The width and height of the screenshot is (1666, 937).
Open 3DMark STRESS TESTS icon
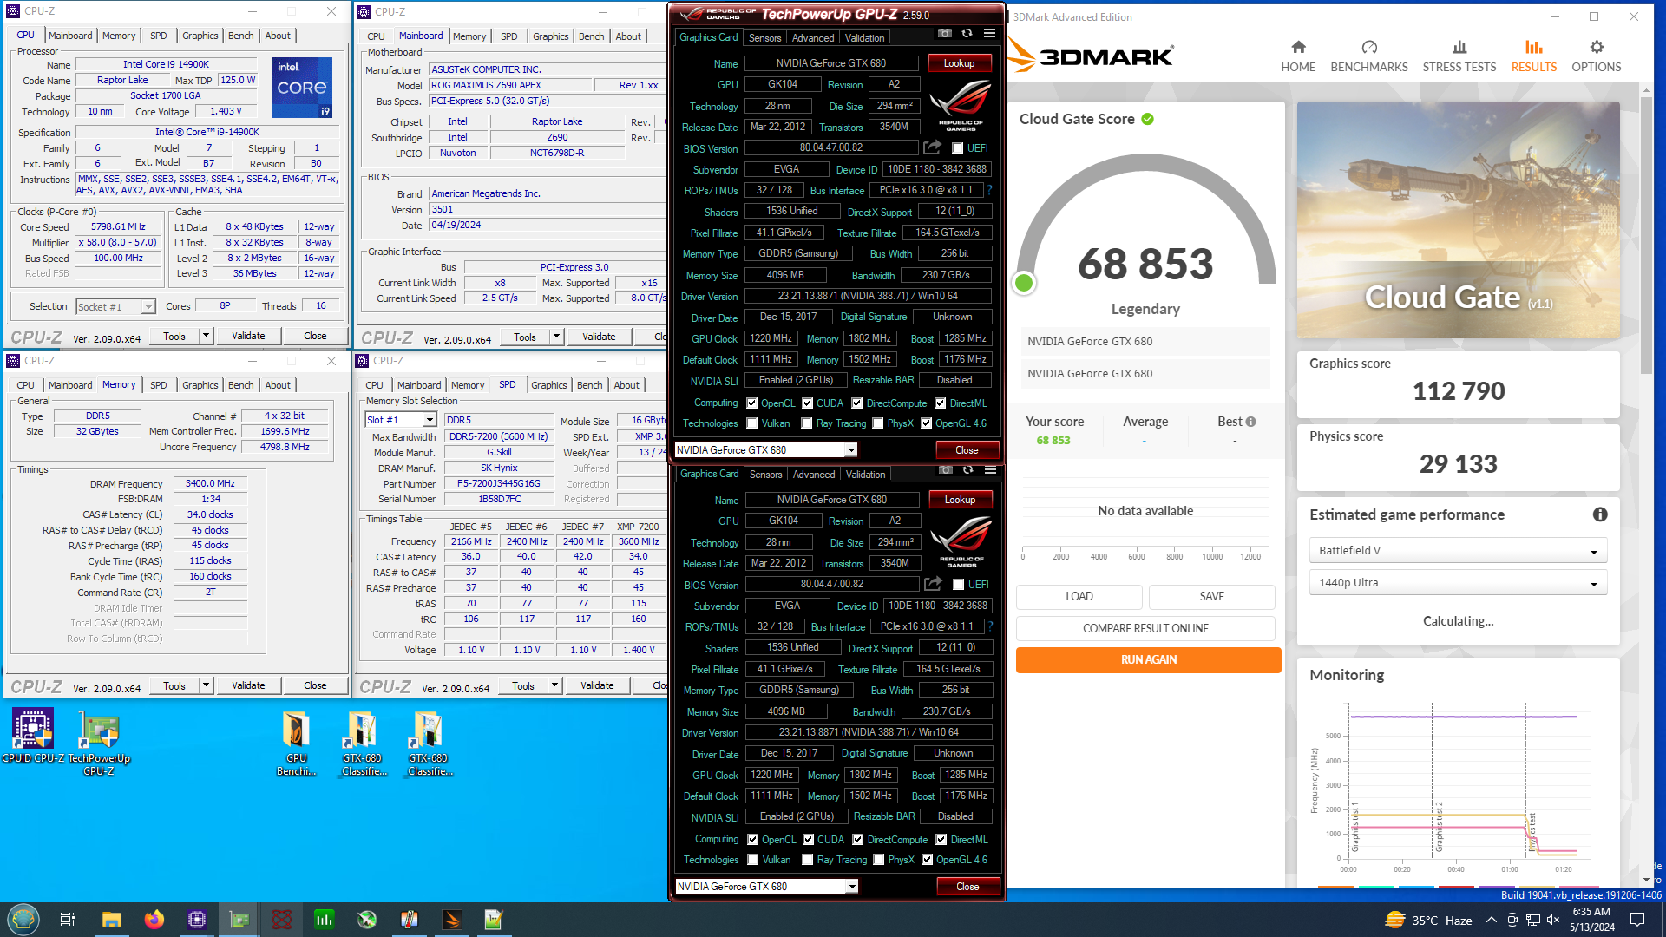1459,47
